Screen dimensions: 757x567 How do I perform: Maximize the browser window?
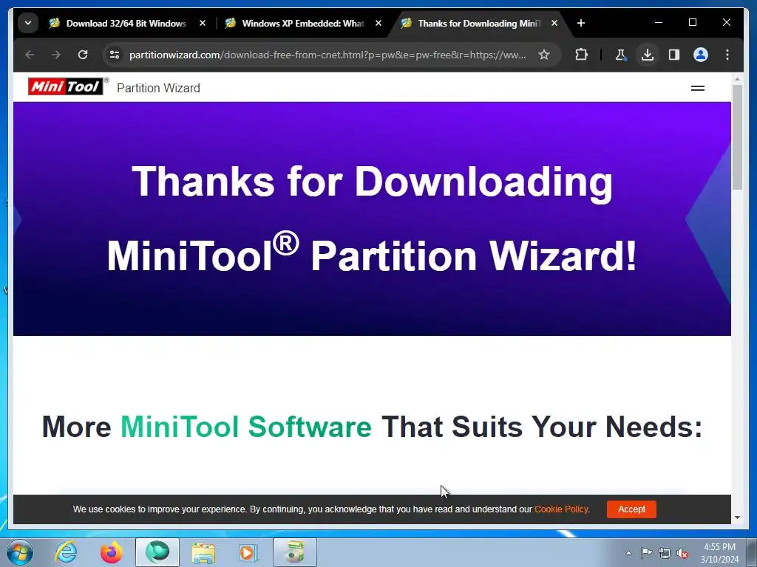(693, 22)
